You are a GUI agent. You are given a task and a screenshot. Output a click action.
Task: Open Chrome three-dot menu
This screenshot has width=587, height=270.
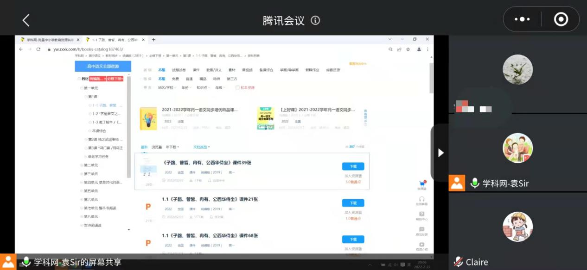[427, 49]
